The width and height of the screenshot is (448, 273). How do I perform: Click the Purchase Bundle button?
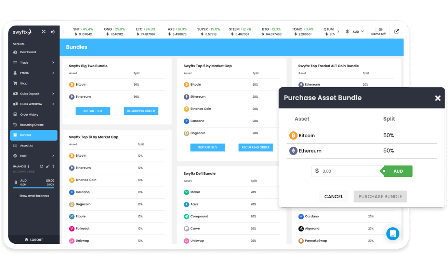coord(380,197)
